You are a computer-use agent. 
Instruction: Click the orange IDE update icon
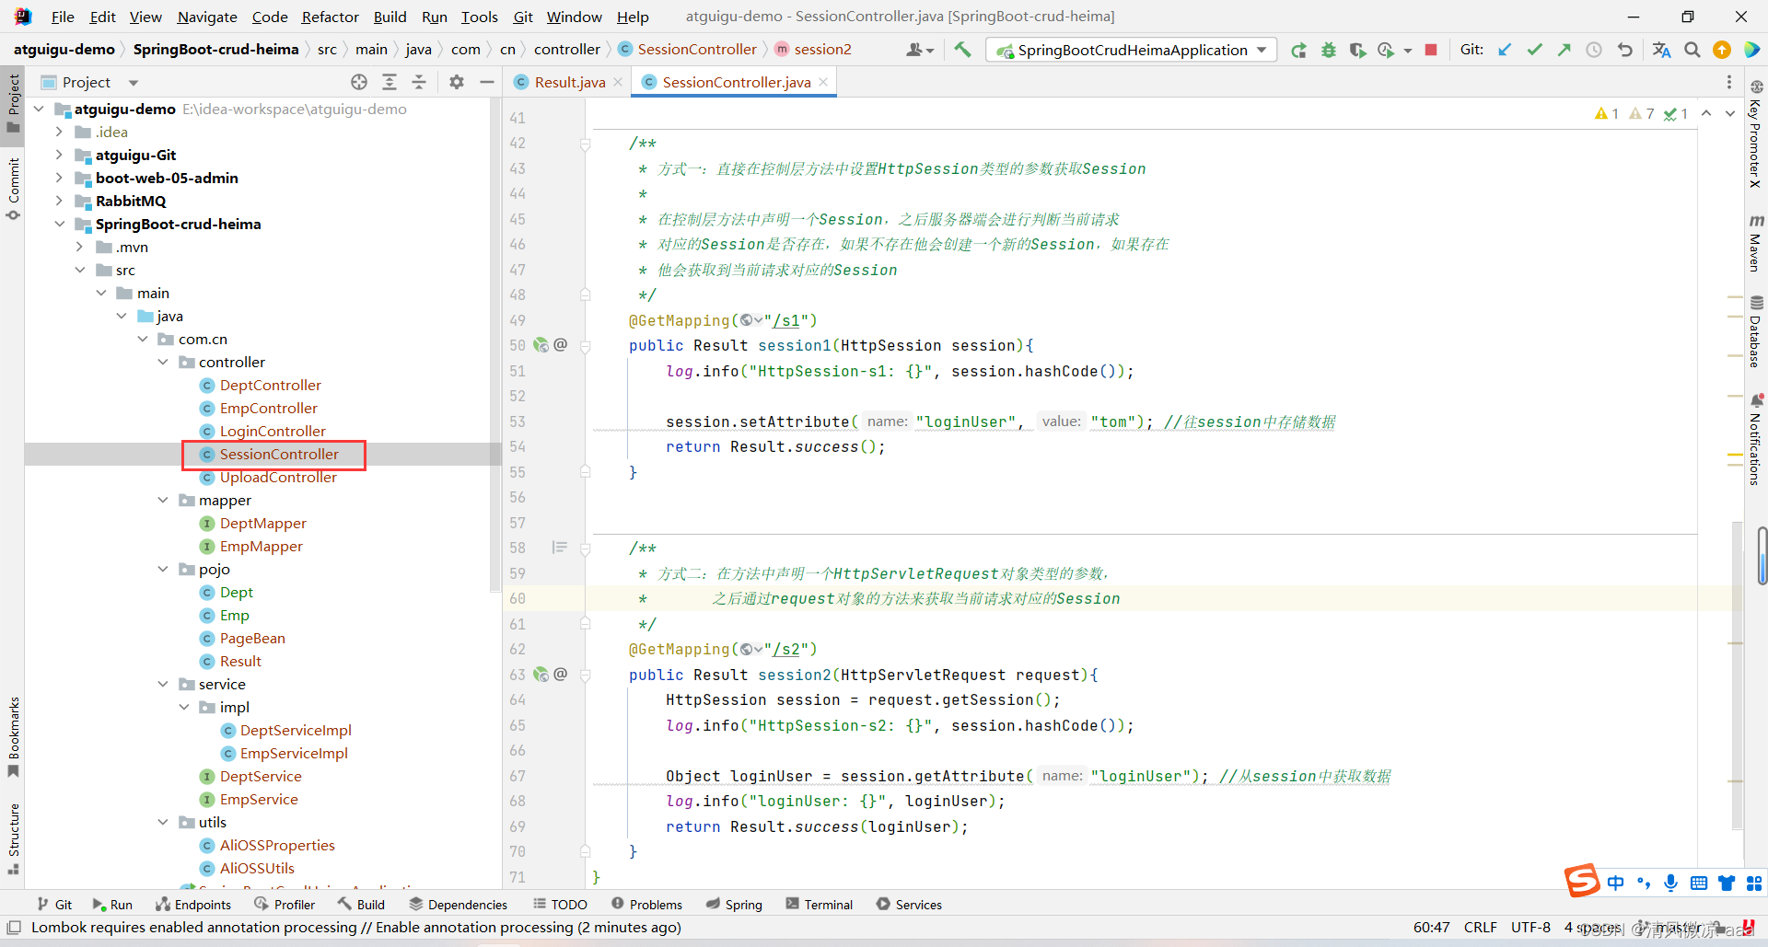click(1722, 50)
